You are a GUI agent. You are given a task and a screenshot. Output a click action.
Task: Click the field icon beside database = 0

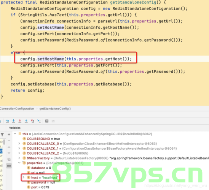point(29,168)
